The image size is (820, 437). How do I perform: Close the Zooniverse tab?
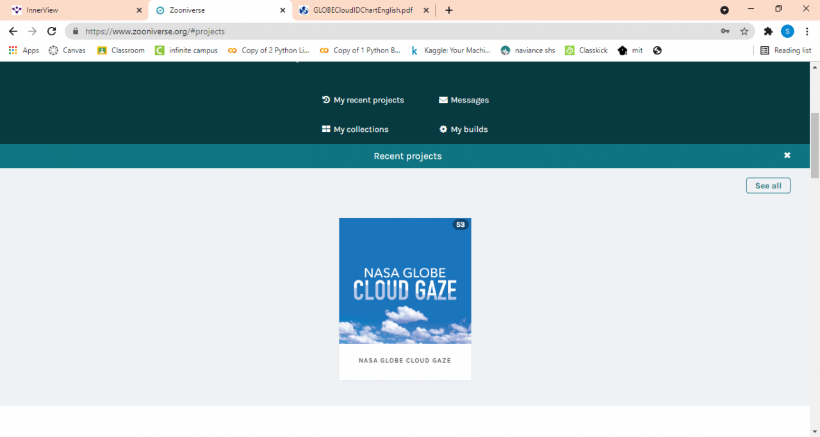pos(283,10)
